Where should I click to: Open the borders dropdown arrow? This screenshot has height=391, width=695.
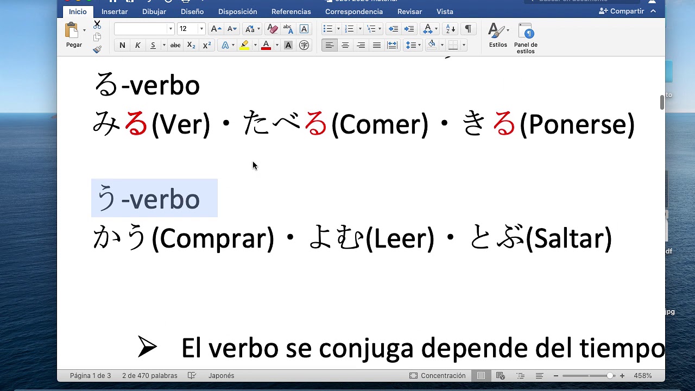tap(464, 45)
